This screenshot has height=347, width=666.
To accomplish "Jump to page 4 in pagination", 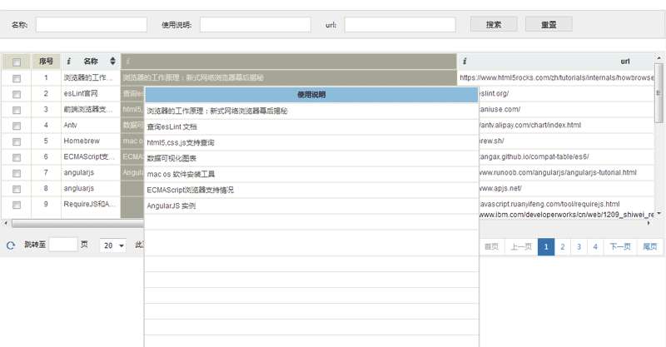I will point(594,246).
